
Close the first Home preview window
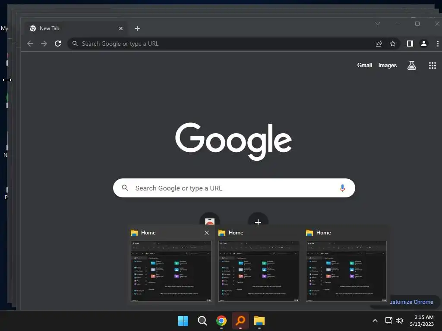207,233
